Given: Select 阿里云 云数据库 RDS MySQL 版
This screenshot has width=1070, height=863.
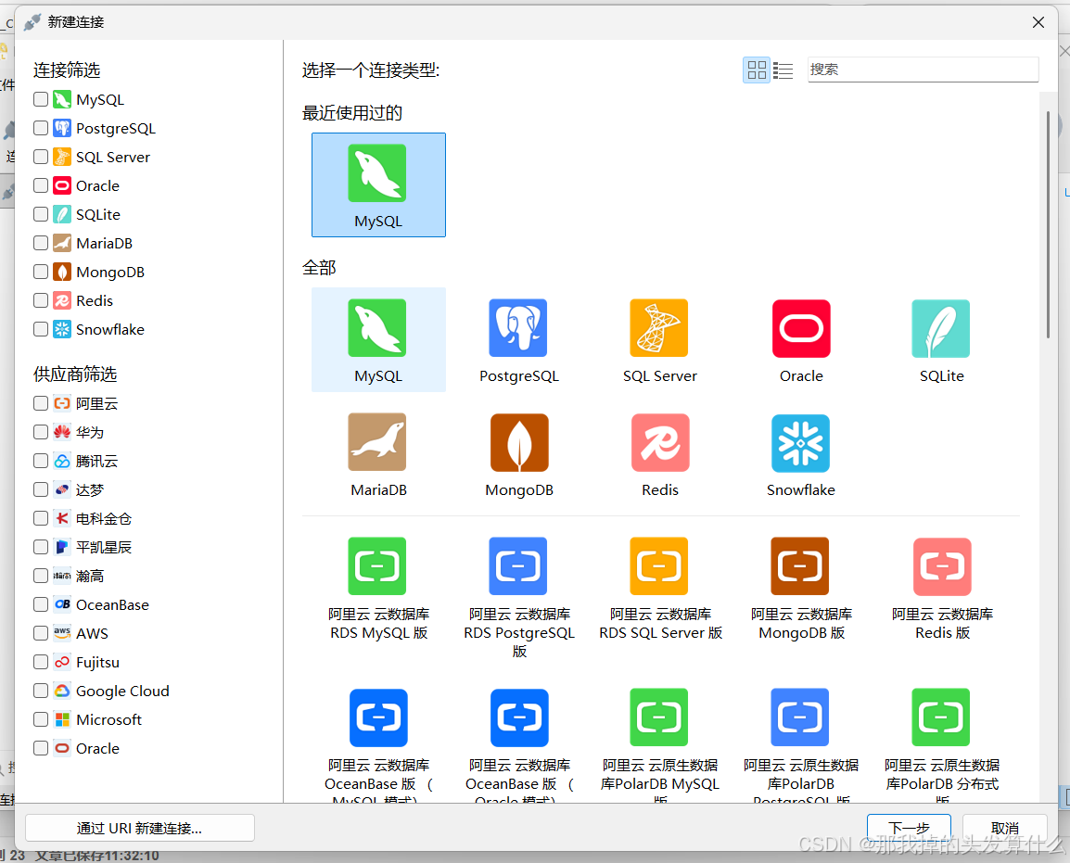Looking at the screenshot, I should point(378,589).
